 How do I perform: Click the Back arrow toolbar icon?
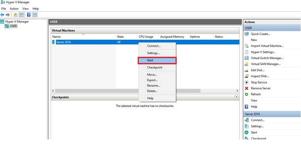[x=2, y=14]
